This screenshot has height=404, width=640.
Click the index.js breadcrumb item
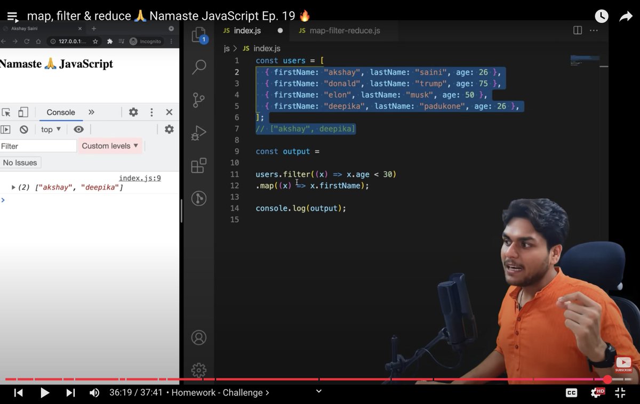pos(261,48)
